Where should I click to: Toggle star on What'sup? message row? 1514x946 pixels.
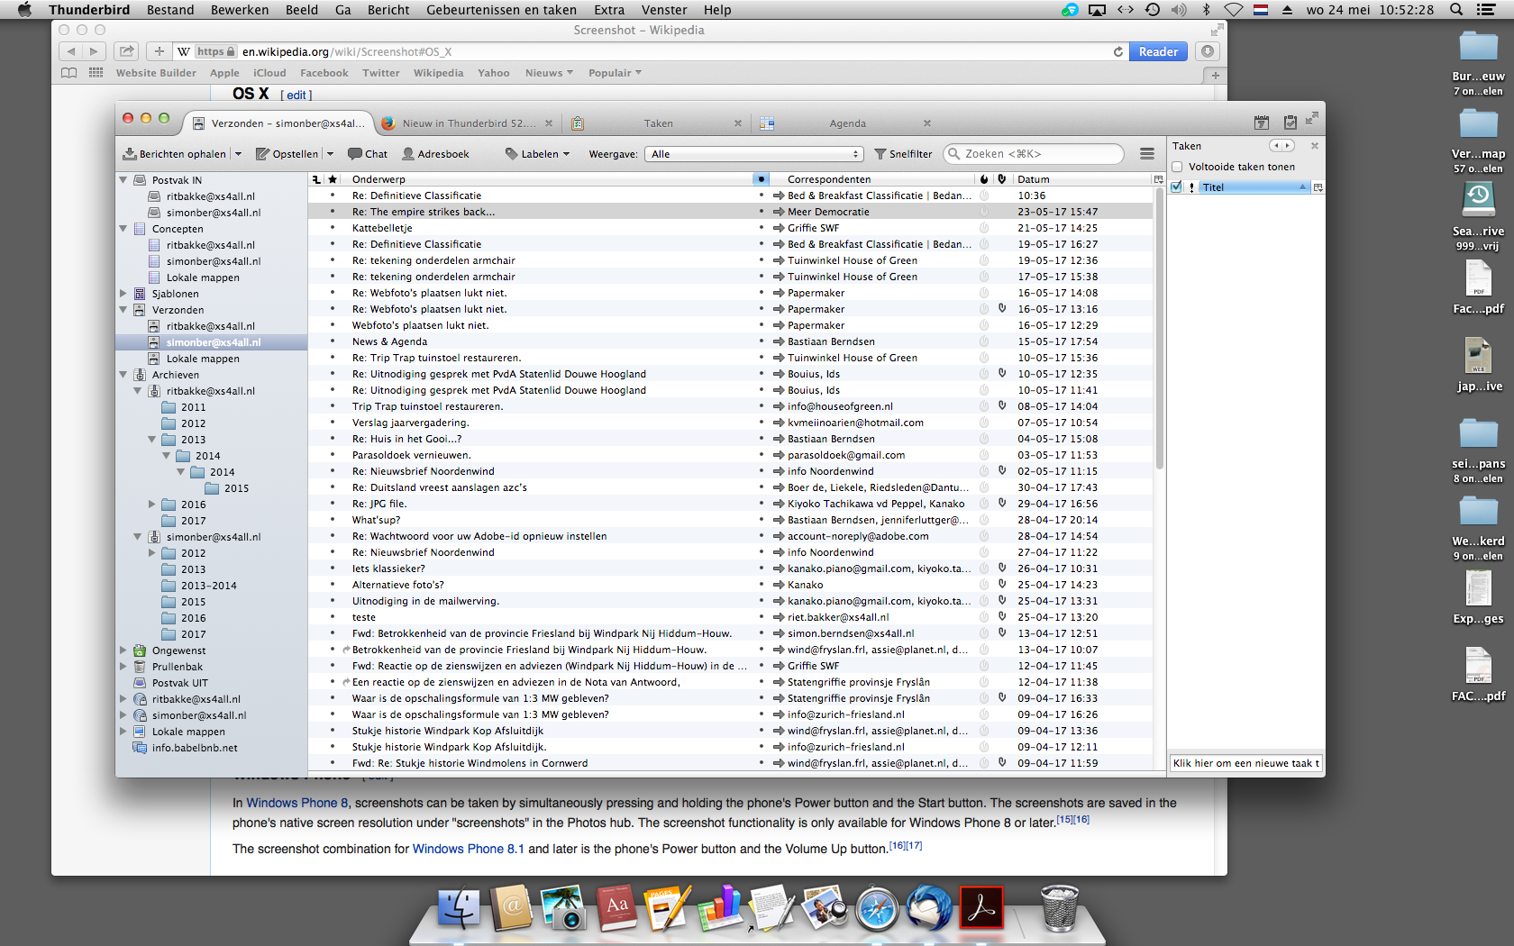coord(333,520)
